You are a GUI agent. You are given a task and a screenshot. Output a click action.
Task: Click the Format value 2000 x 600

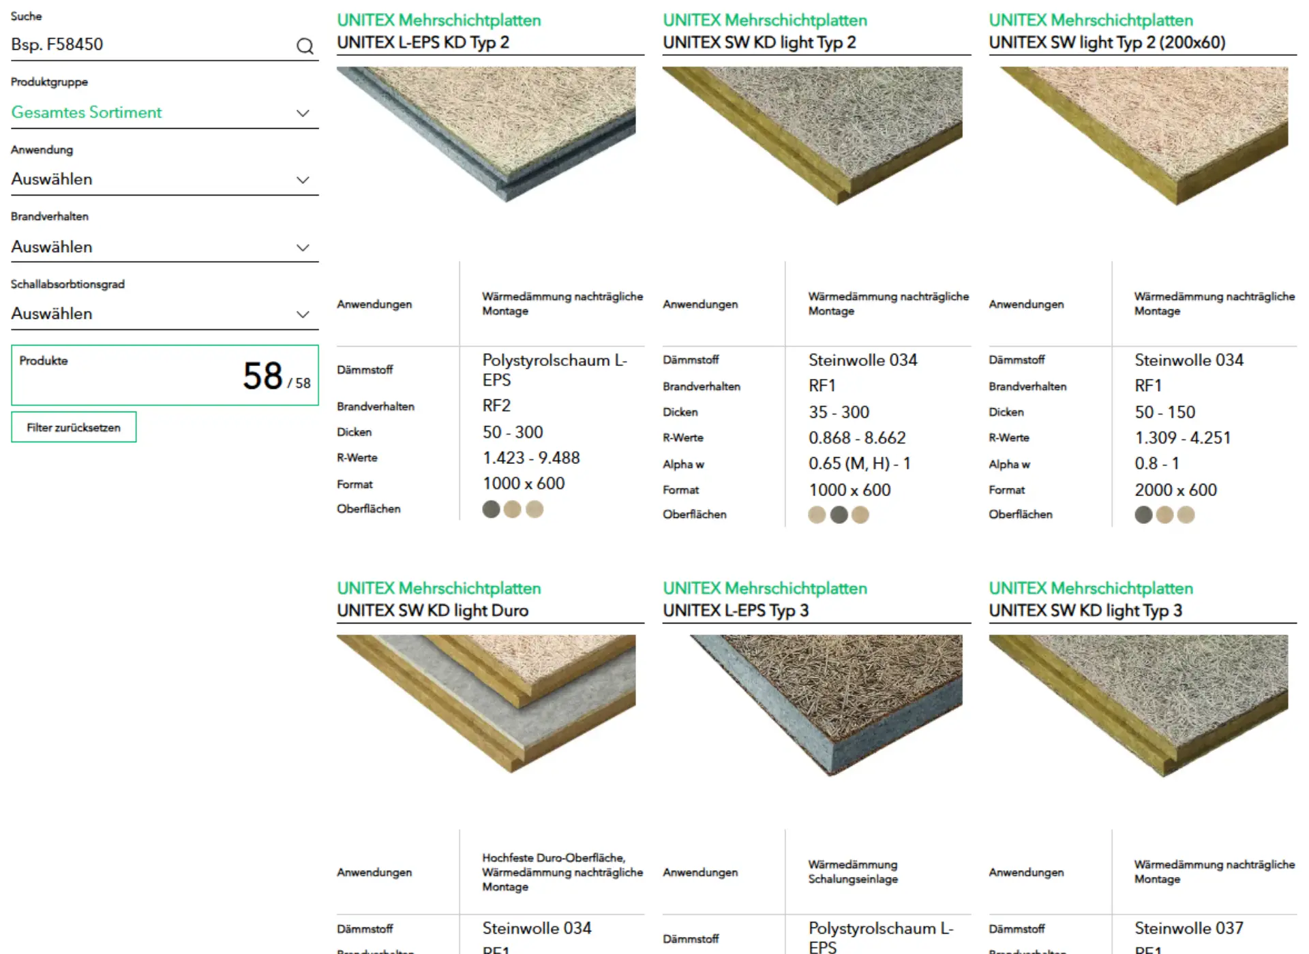tap(1175, 490)
